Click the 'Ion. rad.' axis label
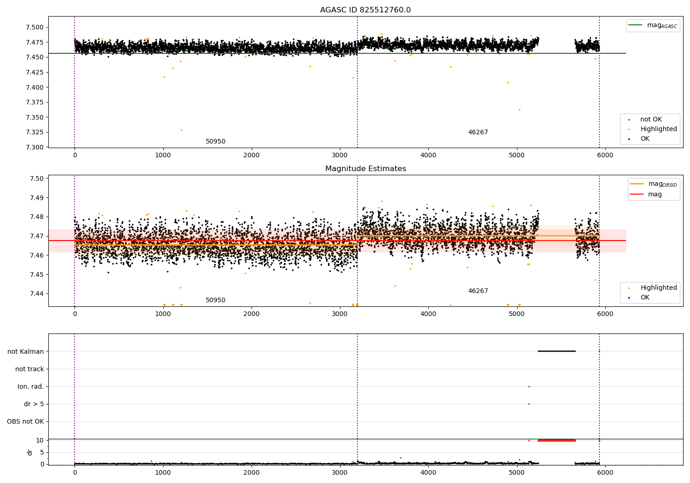Viewport: 690px width, 483px height. pos(31,386)
